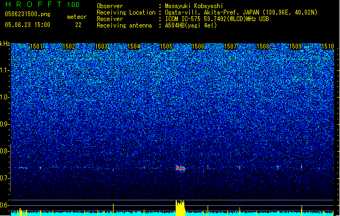Click the meteor count value 22
Image resolution: width=340 pixels, height=216 pixels.
click(78, 25)
